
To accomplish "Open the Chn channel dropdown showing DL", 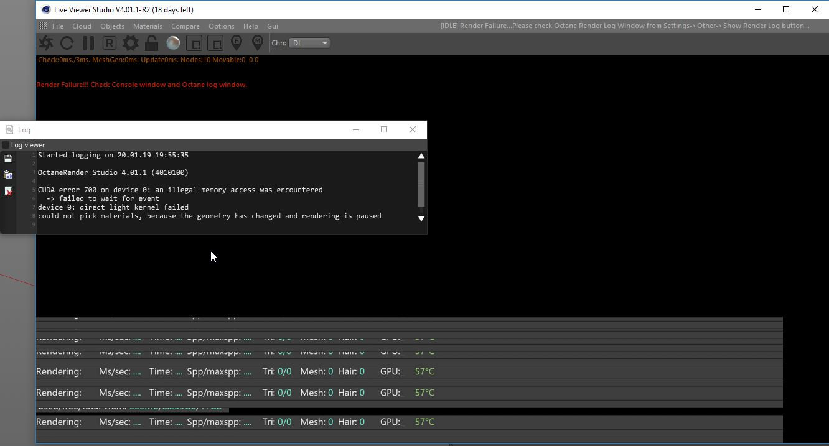I will 309,43.
